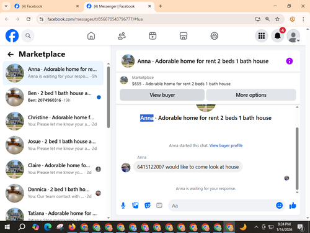Open Claire's conversation

(x=53, y=169)
